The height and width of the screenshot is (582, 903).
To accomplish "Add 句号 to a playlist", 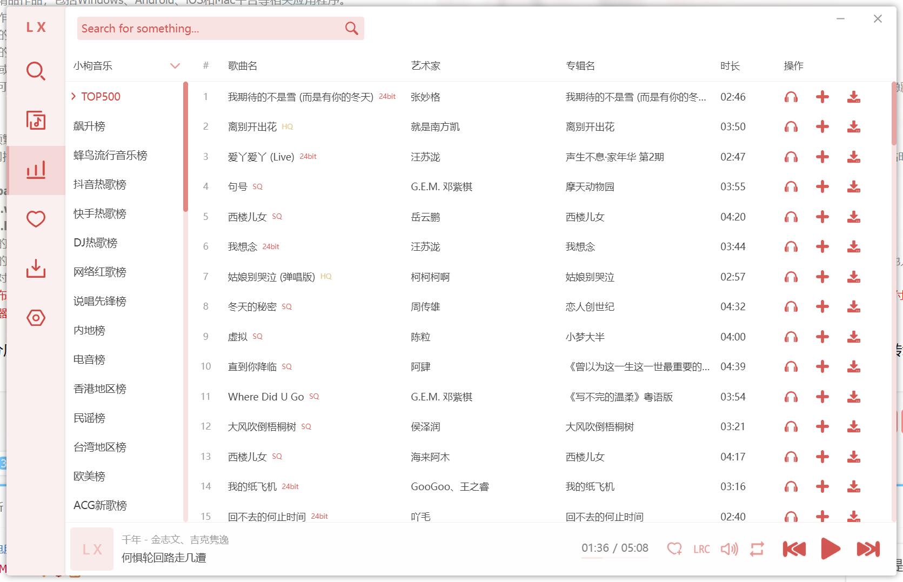I will tap(822, 187).
